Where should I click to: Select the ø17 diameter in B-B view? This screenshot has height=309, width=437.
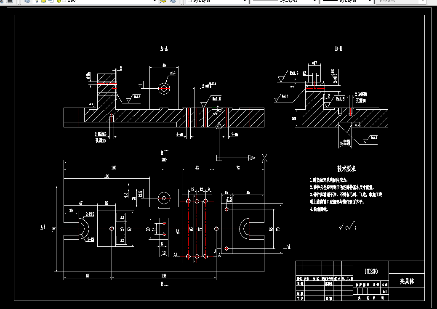pos(314,63)
